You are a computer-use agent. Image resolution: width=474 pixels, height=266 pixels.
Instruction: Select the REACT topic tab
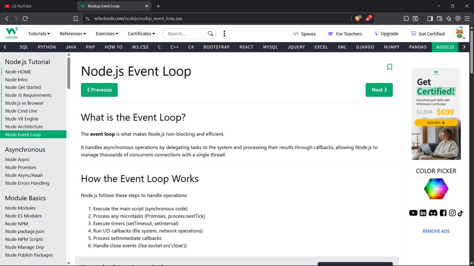coord(246,47)
